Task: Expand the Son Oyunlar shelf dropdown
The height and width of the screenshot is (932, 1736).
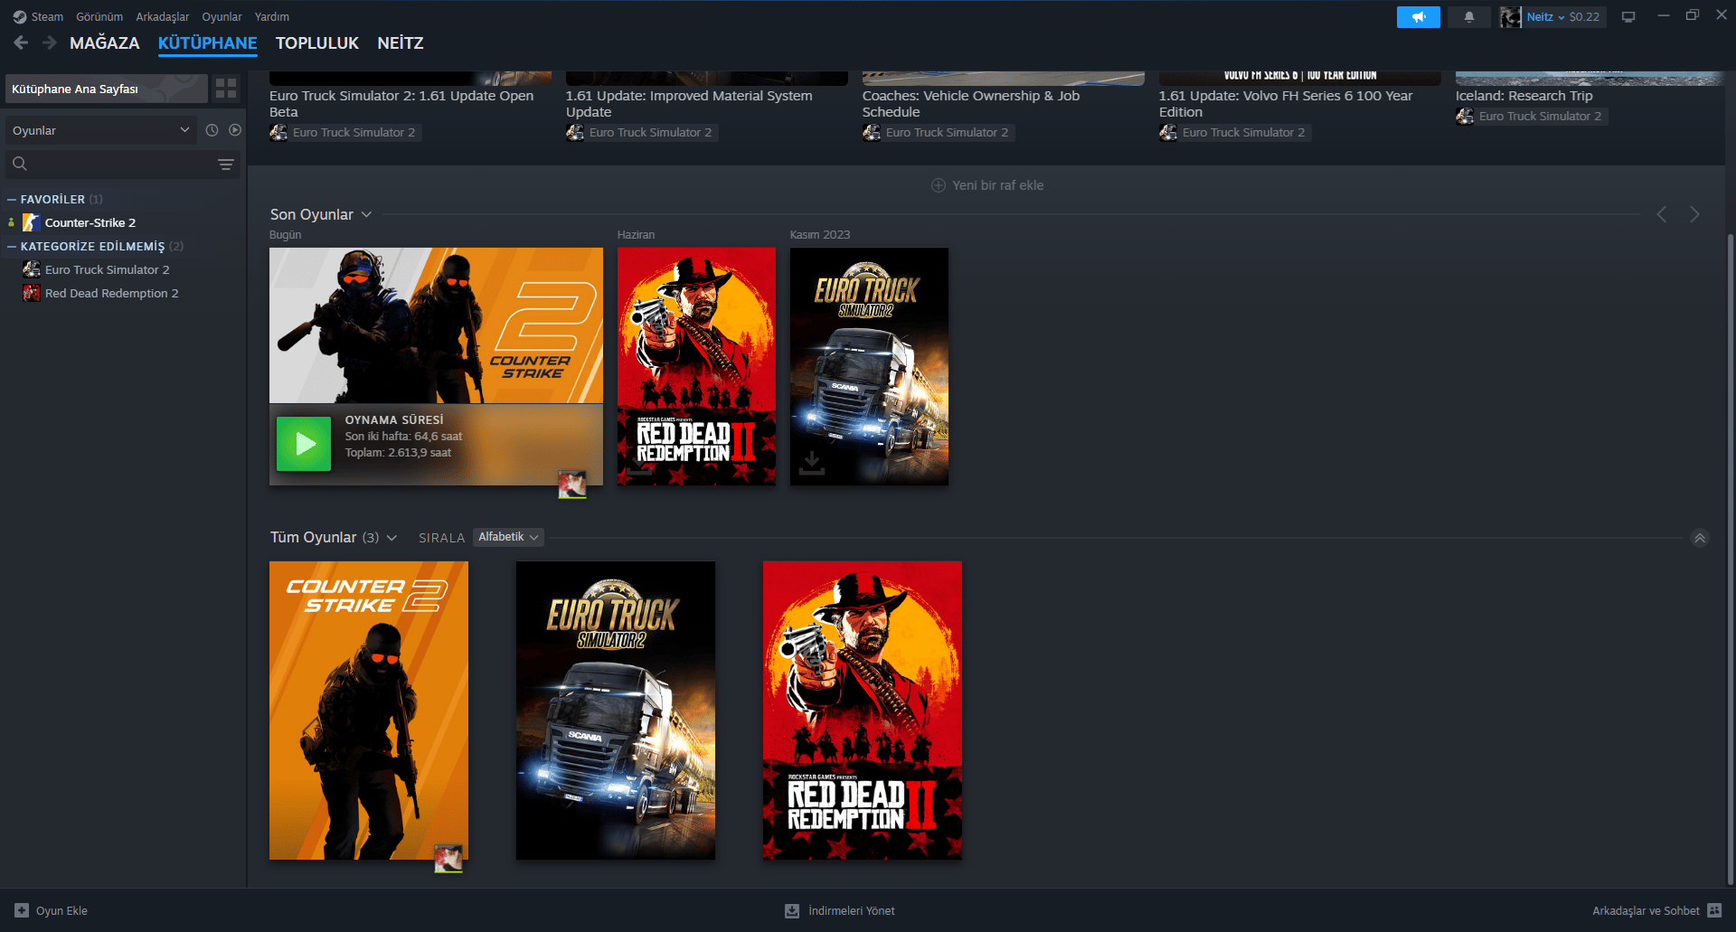Action: [x=366, y=214]
